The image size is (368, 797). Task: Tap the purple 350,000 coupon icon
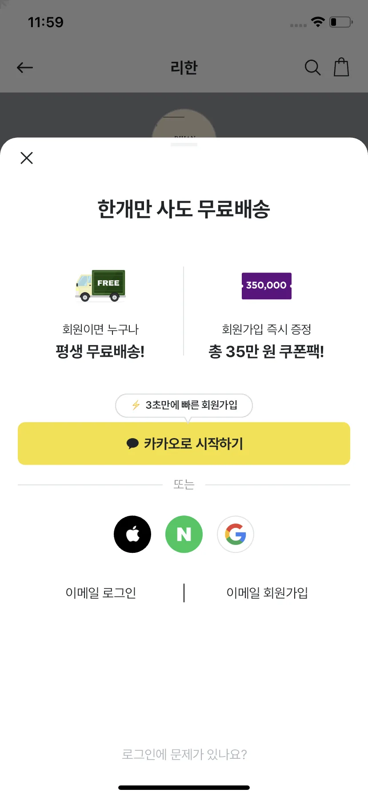(267, 286)
